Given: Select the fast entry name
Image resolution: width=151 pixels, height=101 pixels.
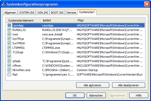Looking at the screenshot, I should (x=15, y=75).
